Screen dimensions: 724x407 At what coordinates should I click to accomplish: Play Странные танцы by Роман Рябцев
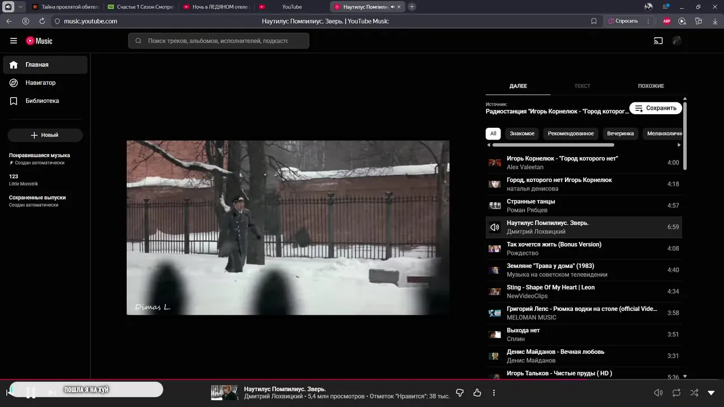tap(584, 206)
